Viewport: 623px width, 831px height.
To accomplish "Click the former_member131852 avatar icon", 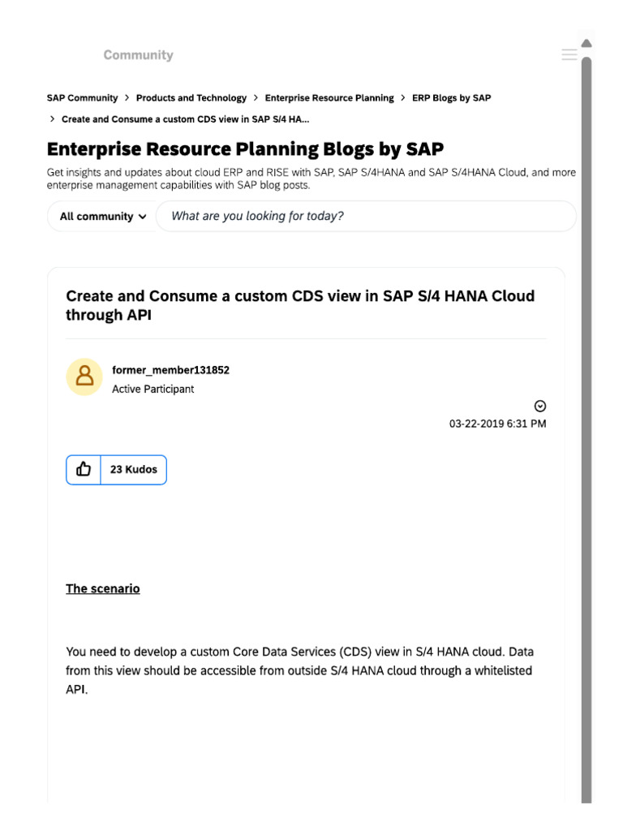I will 84,377.
